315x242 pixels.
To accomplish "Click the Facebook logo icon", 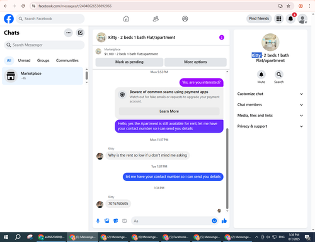I will 9,19.
